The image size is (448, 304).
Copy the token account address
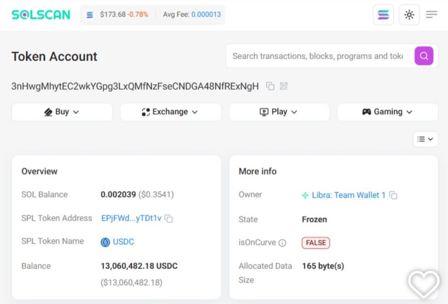click(270, 86)
